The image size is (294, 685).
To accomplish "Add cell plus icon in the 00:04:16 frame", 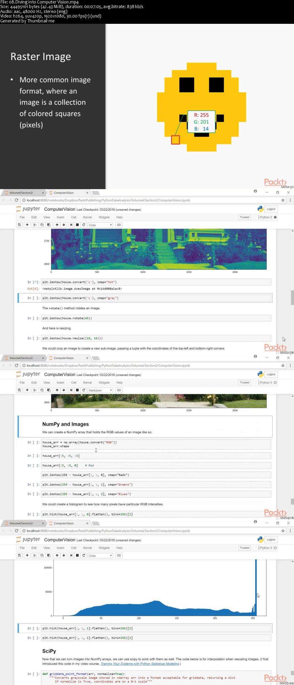I will coord(27,390).
